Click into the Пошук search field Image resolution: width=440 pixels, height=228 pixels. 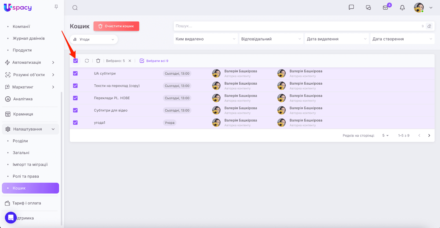pyautogui.click(x=297, y=26)
